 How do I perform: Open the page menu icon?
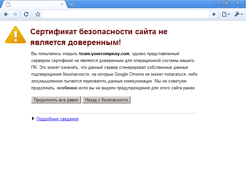pyautogui.click(x=226, y=14)
